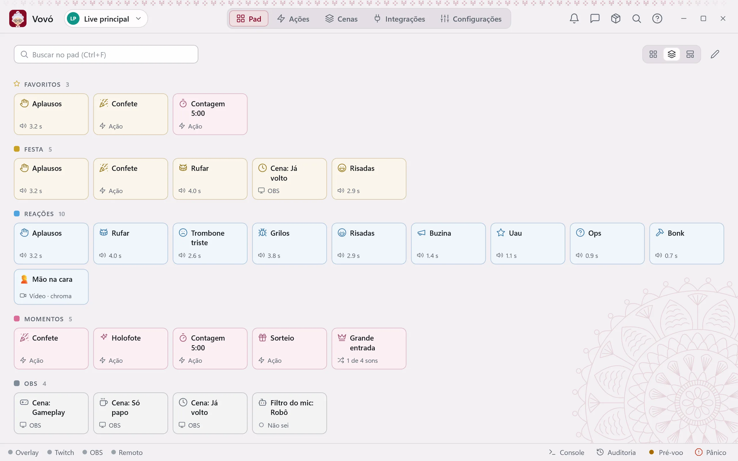
Task: Click the Momentos group pink swatch
Action: tap(17, 319)
